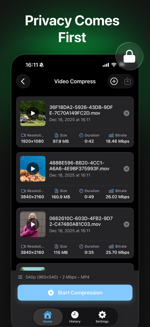Tap the 0:35 duration value
Image resolution: width=150 pixels, height=327 pixels.
(x=89, y=252)
